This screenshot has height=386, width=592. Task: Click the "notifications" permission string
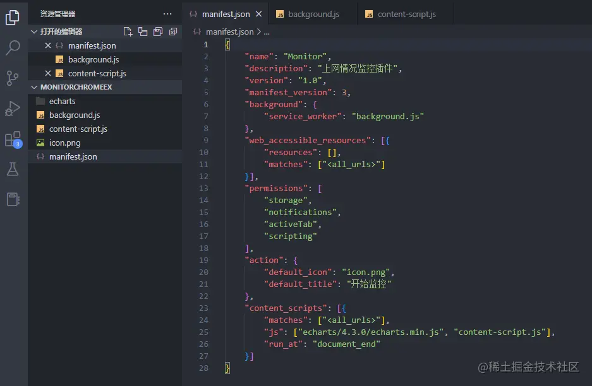(x=300, y=212)
